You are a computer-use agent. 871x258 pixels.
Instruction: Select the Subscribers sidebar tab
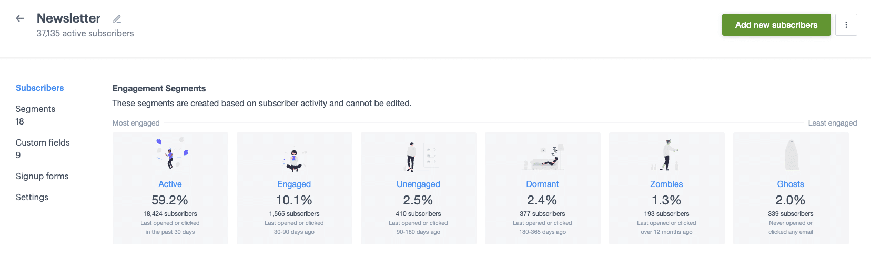[x=39, y=88]
